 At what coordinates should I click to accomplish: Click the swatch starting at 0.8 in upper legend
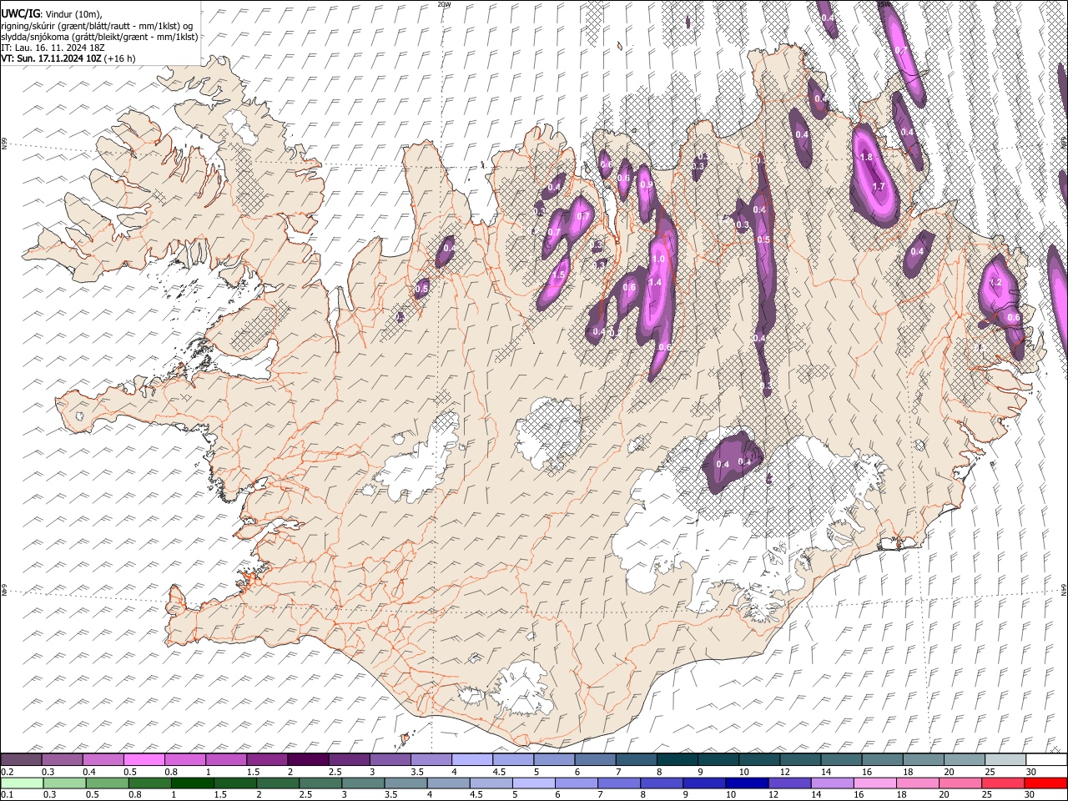pyautogui.click(x=184, y=760)
